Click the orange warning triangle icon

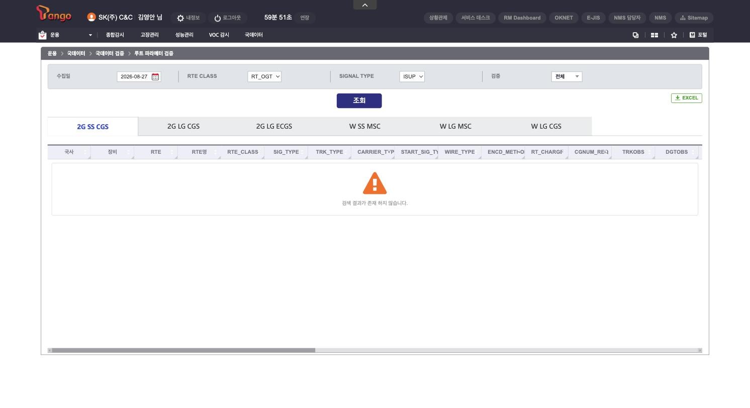point(374,183)
